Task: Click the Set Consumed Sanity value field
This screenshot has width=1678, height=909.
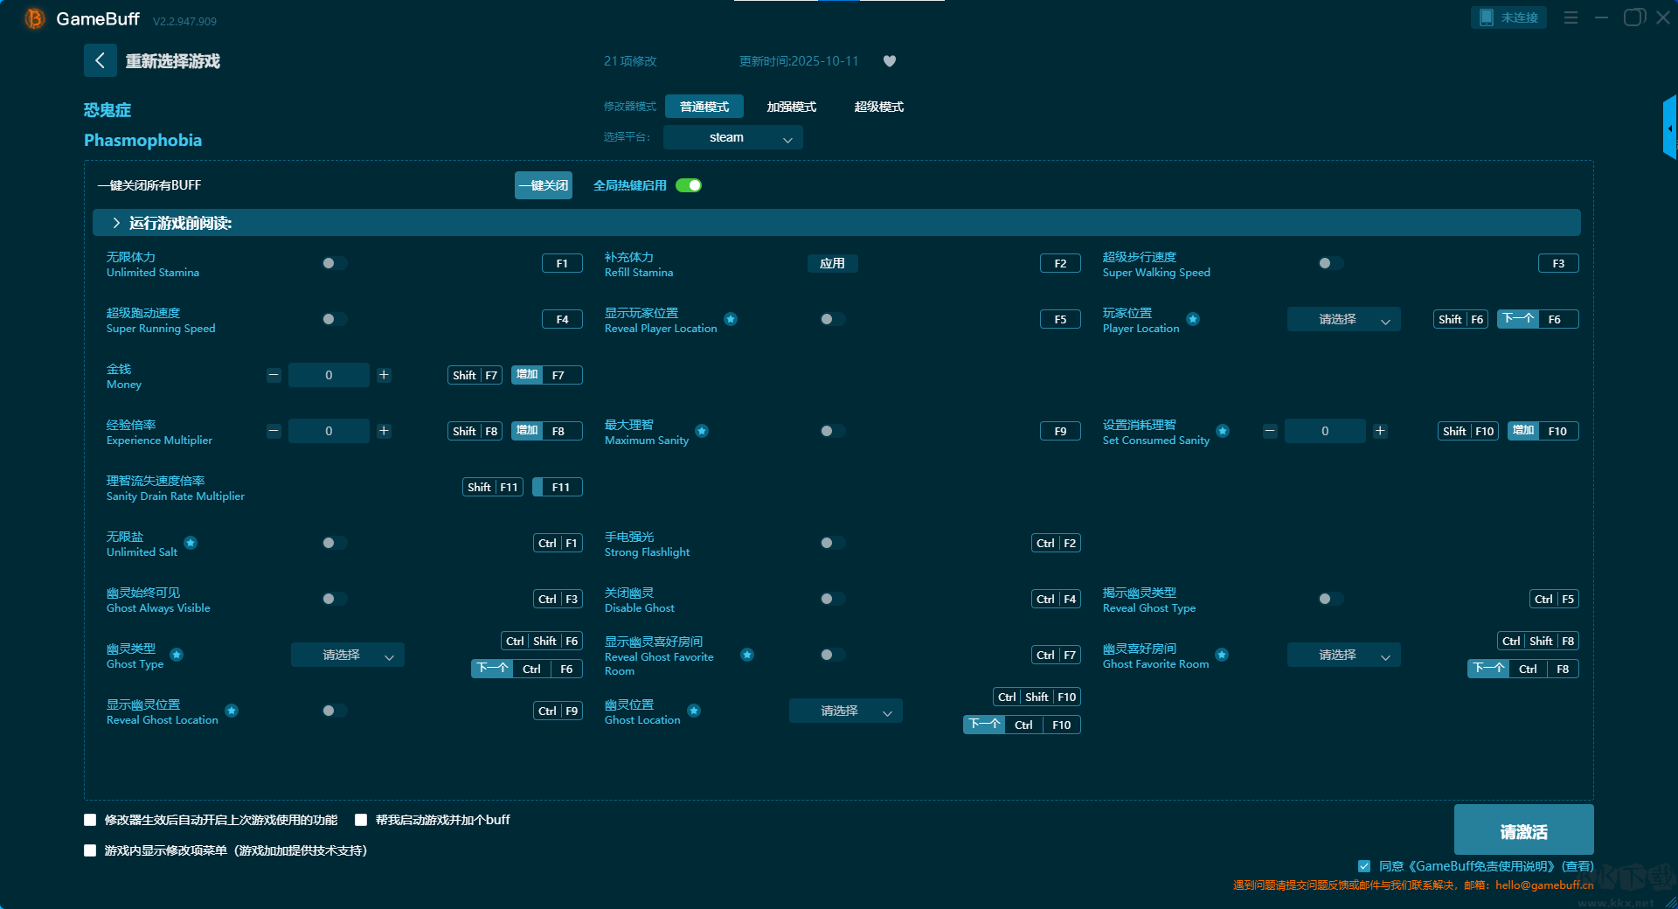Action: tap(1325, 431)
